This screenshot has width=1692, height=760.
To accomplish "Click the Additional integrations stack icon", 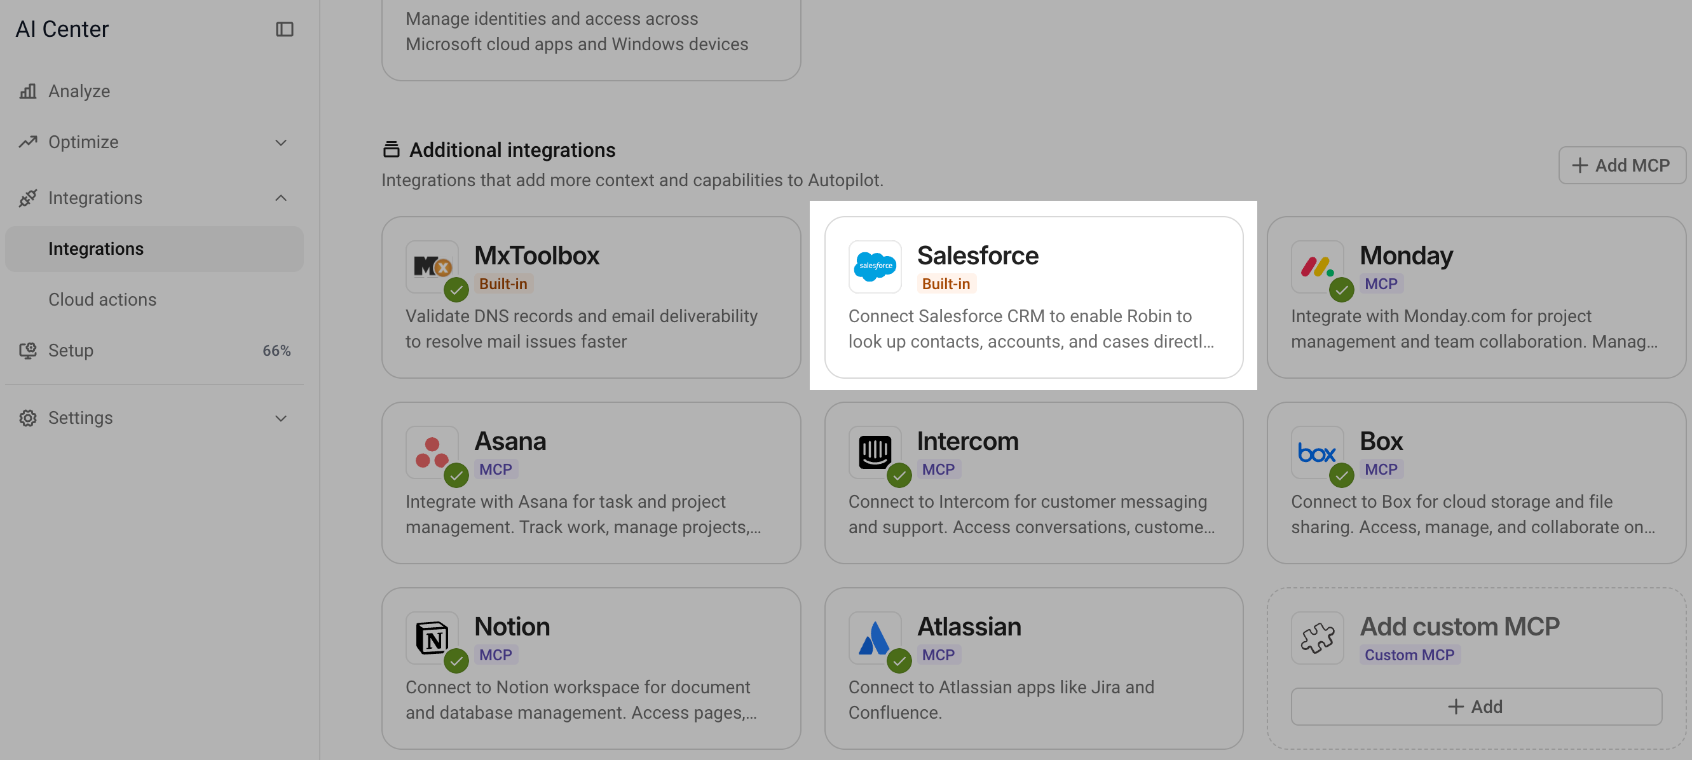I will [392, 150].
